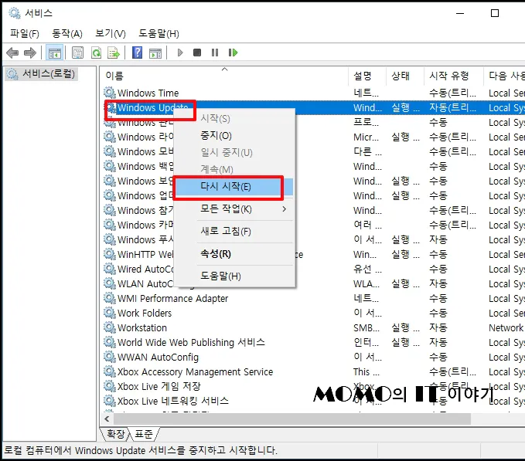The height and width of the screenshot is (461, 525).
Task: Click the Stop Service square icon
Action: (197, 53)
